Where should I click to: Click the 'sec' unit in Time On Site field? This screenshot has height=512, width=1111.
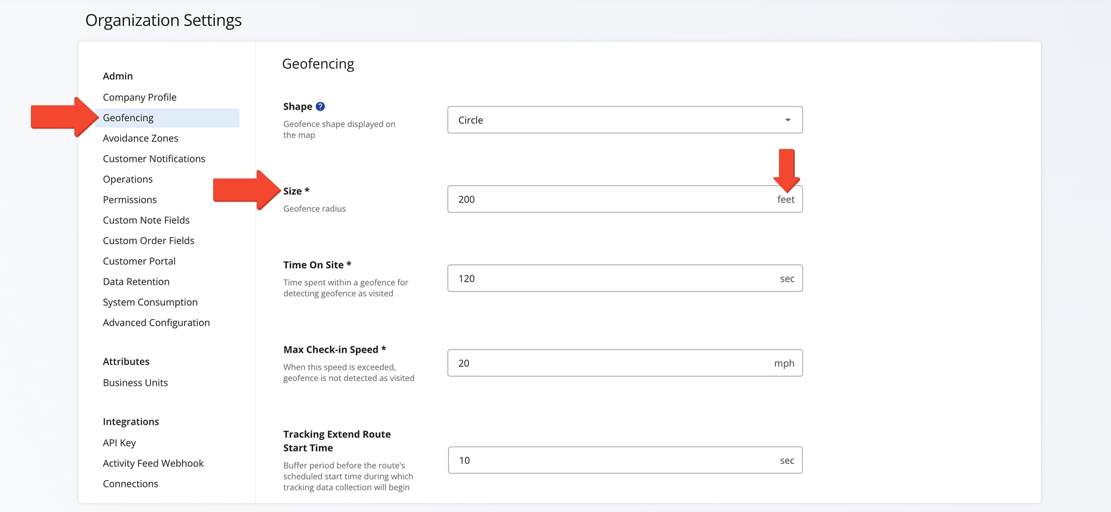787,278
